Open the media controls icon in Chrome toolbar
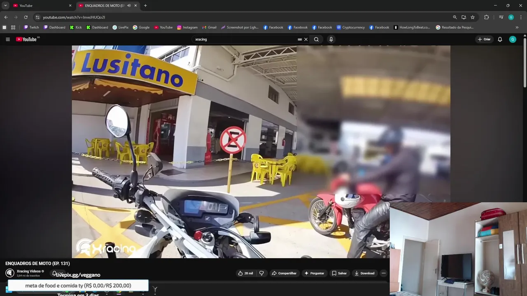Image resolution: width=527 pixels, height=296 pixels. [x=501, y=17]
